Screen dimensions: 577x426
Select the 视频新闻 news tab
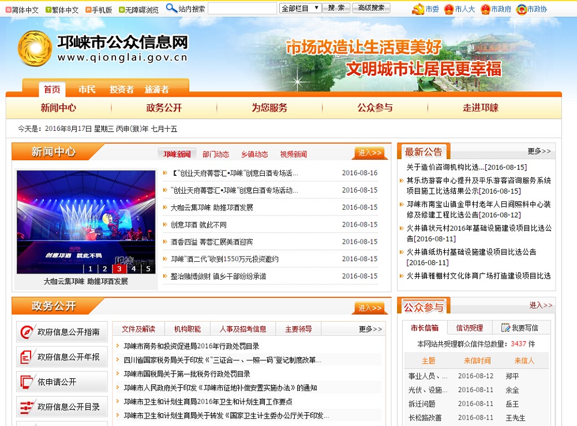293,154
